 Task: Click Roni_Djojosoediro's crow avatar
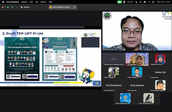coord(149,98)
